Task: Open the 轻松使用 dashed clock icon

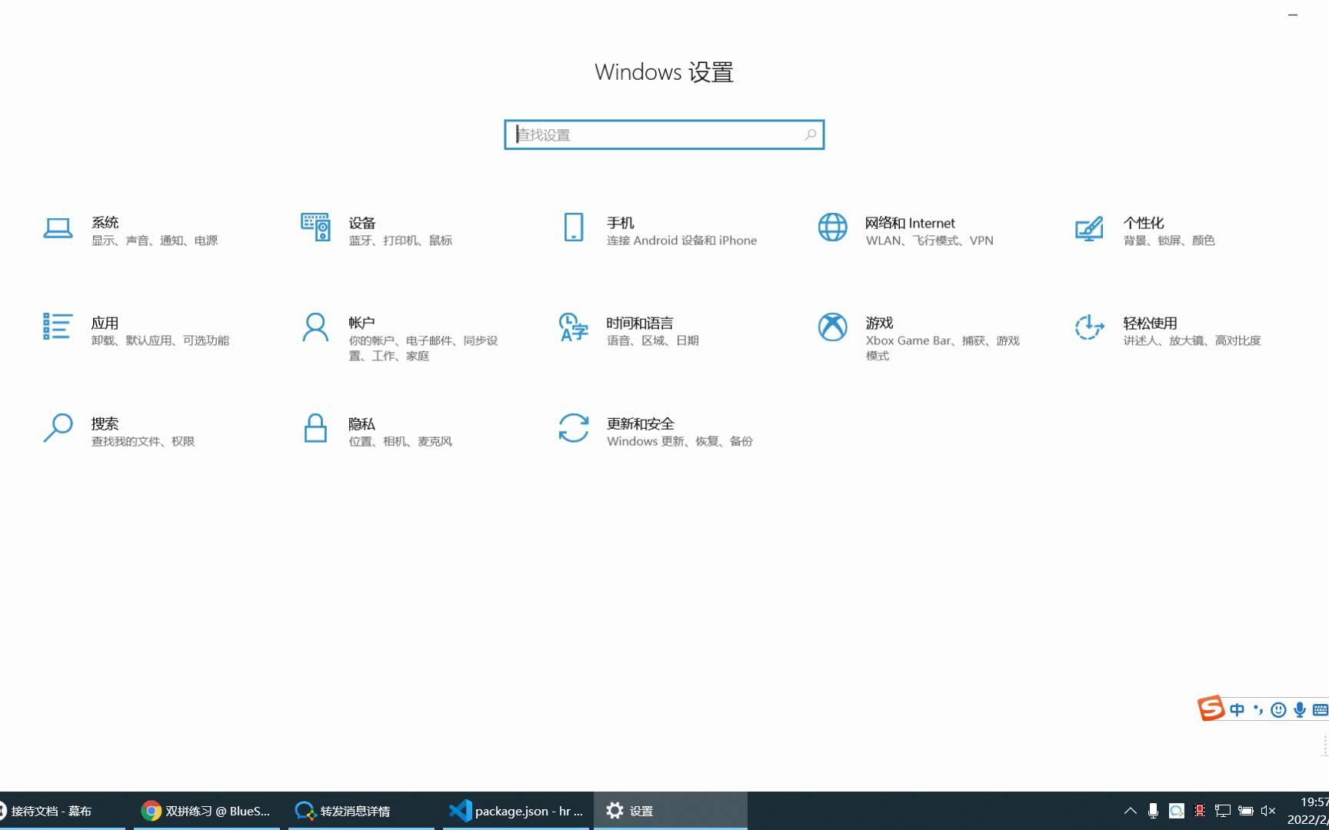Action: (1089, 327)
